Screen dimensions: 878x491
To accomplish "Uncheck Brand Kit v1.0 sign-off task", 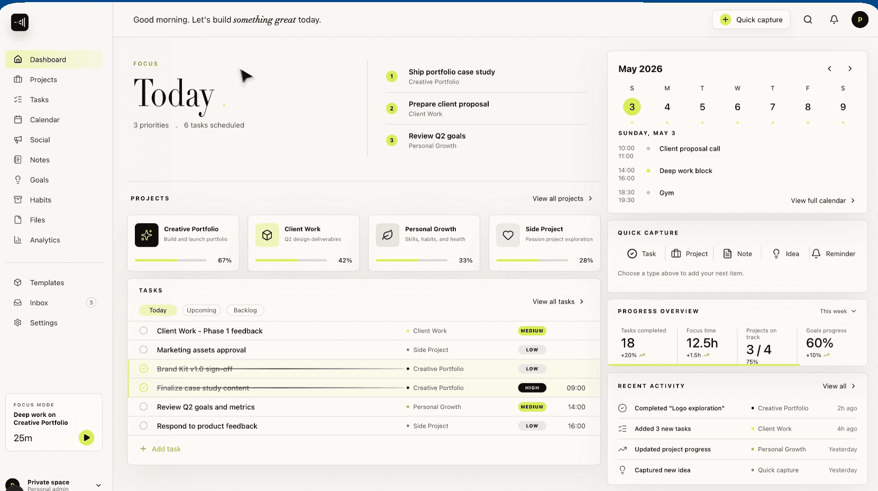I will pyautogui.click(x=143, y=369).
